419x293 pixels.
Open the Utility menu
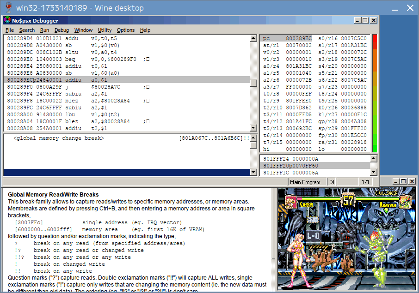point(105,30)
